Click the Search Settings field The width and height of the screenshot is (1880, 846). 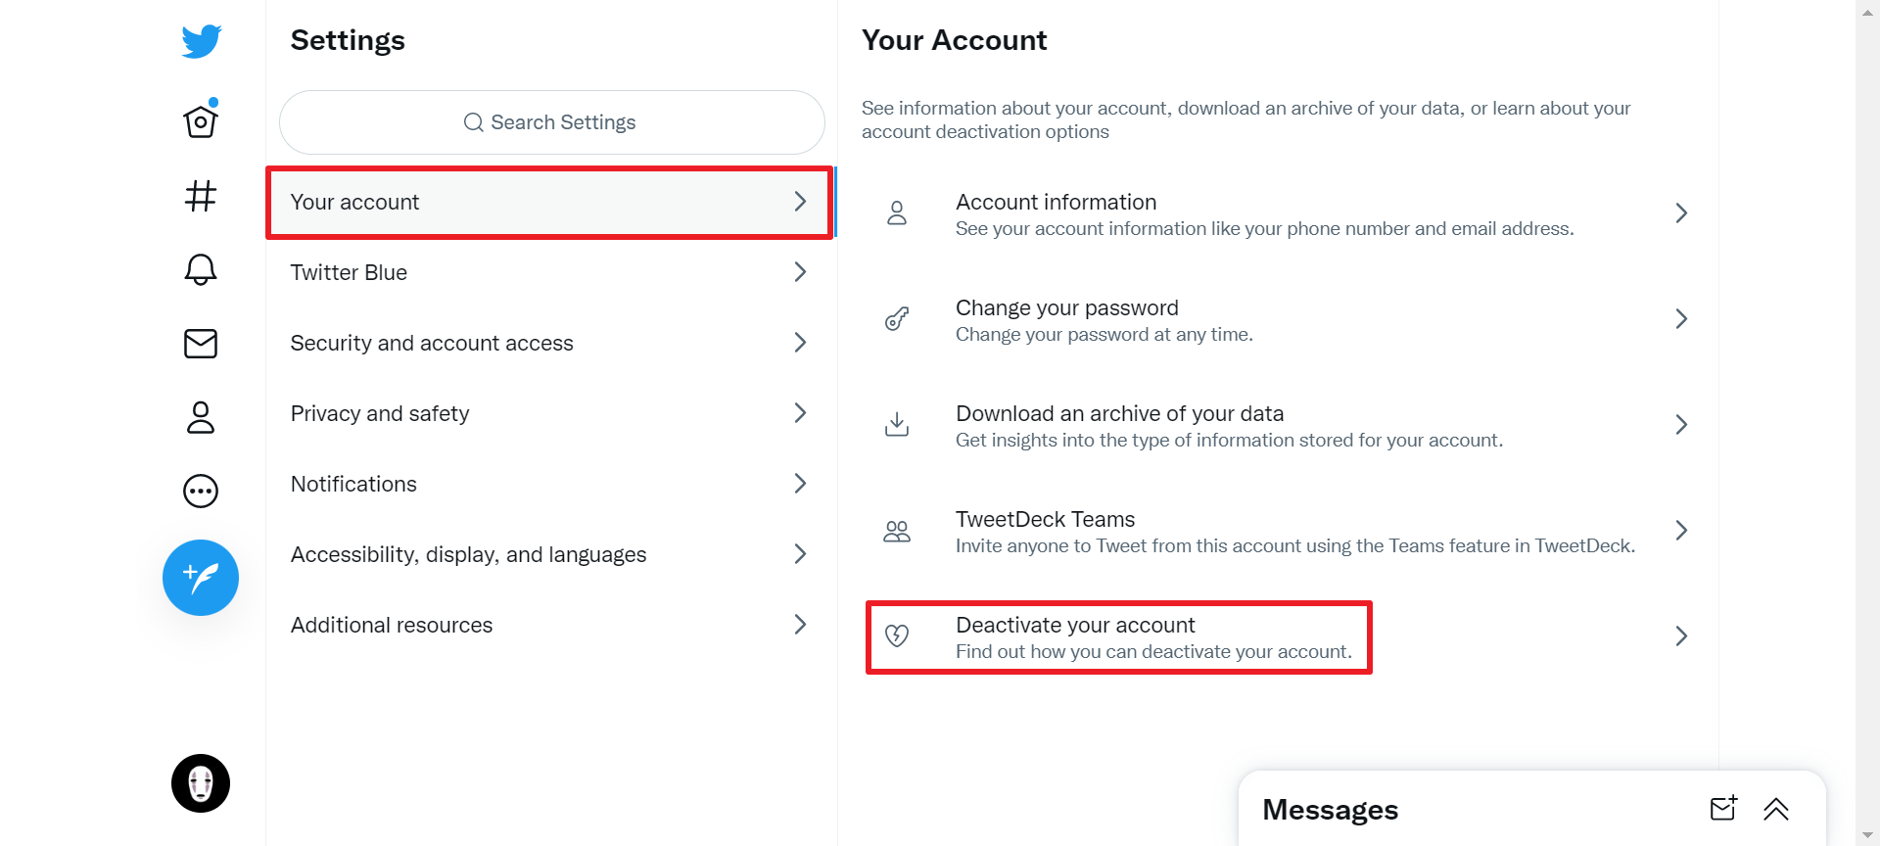pos(551,122)
